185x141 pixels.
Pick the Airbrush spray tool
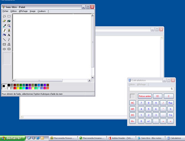click(x=4, y=35)
